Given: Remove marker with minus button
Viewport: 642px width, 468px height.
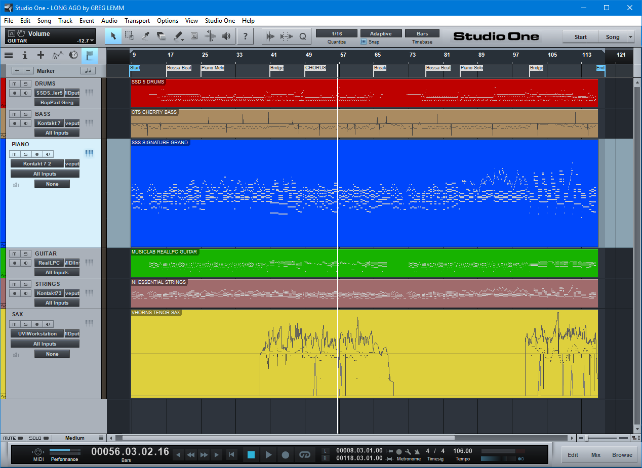Looking at the screenshot, I should point(29,71).
